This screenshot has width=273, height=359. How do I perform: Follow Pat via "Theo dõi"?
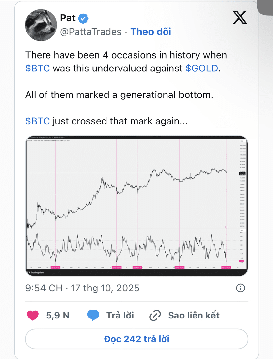(x=151, y=32)
